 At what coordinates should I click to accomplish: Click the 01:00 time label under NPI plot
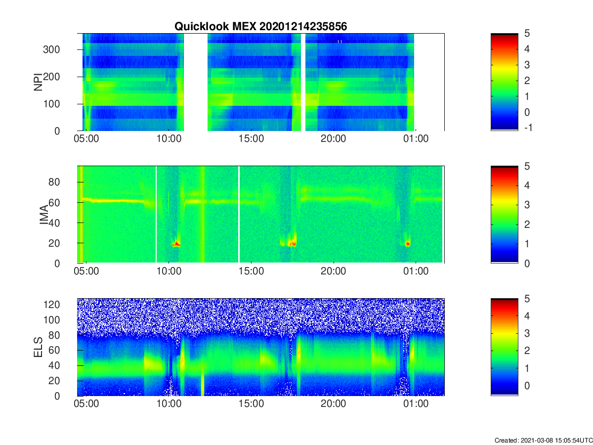[416, 140]
